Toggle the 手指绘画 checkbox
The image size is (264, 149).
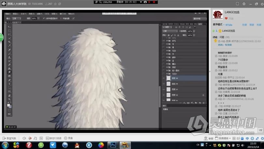point(61,18)
